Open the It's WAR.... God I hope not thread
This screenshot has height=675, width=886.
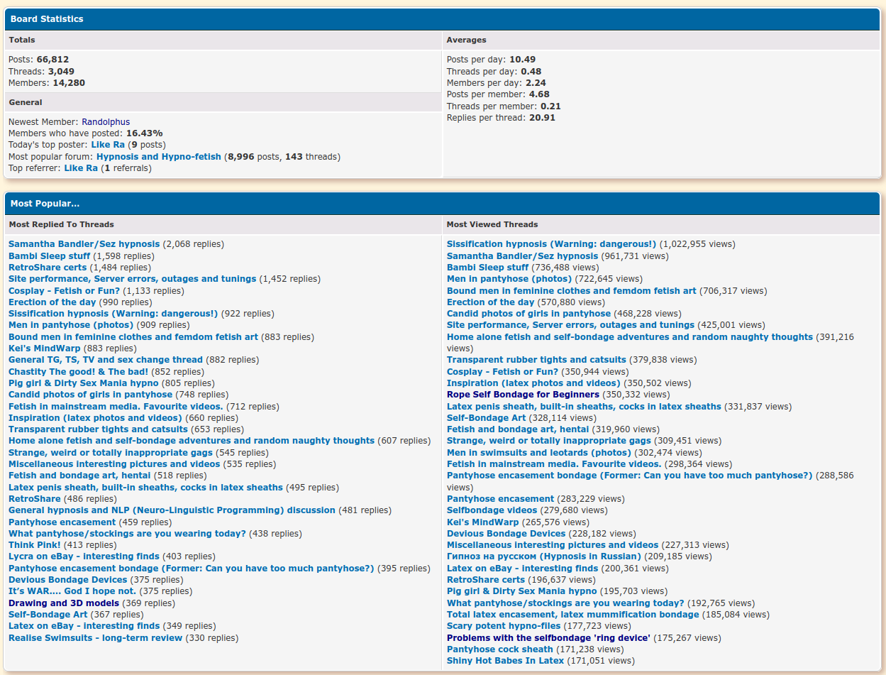pyautogui.click(x=72, y=591)
